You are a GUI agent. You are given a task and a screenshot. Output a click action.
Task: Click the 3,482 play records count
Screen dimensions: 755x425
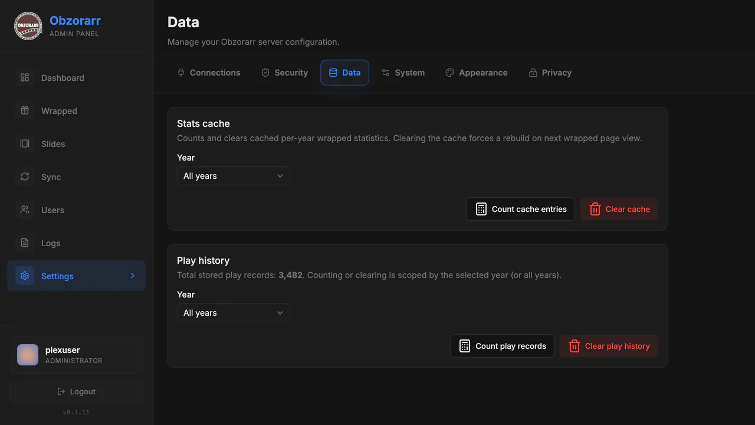(x=290, y=275)
